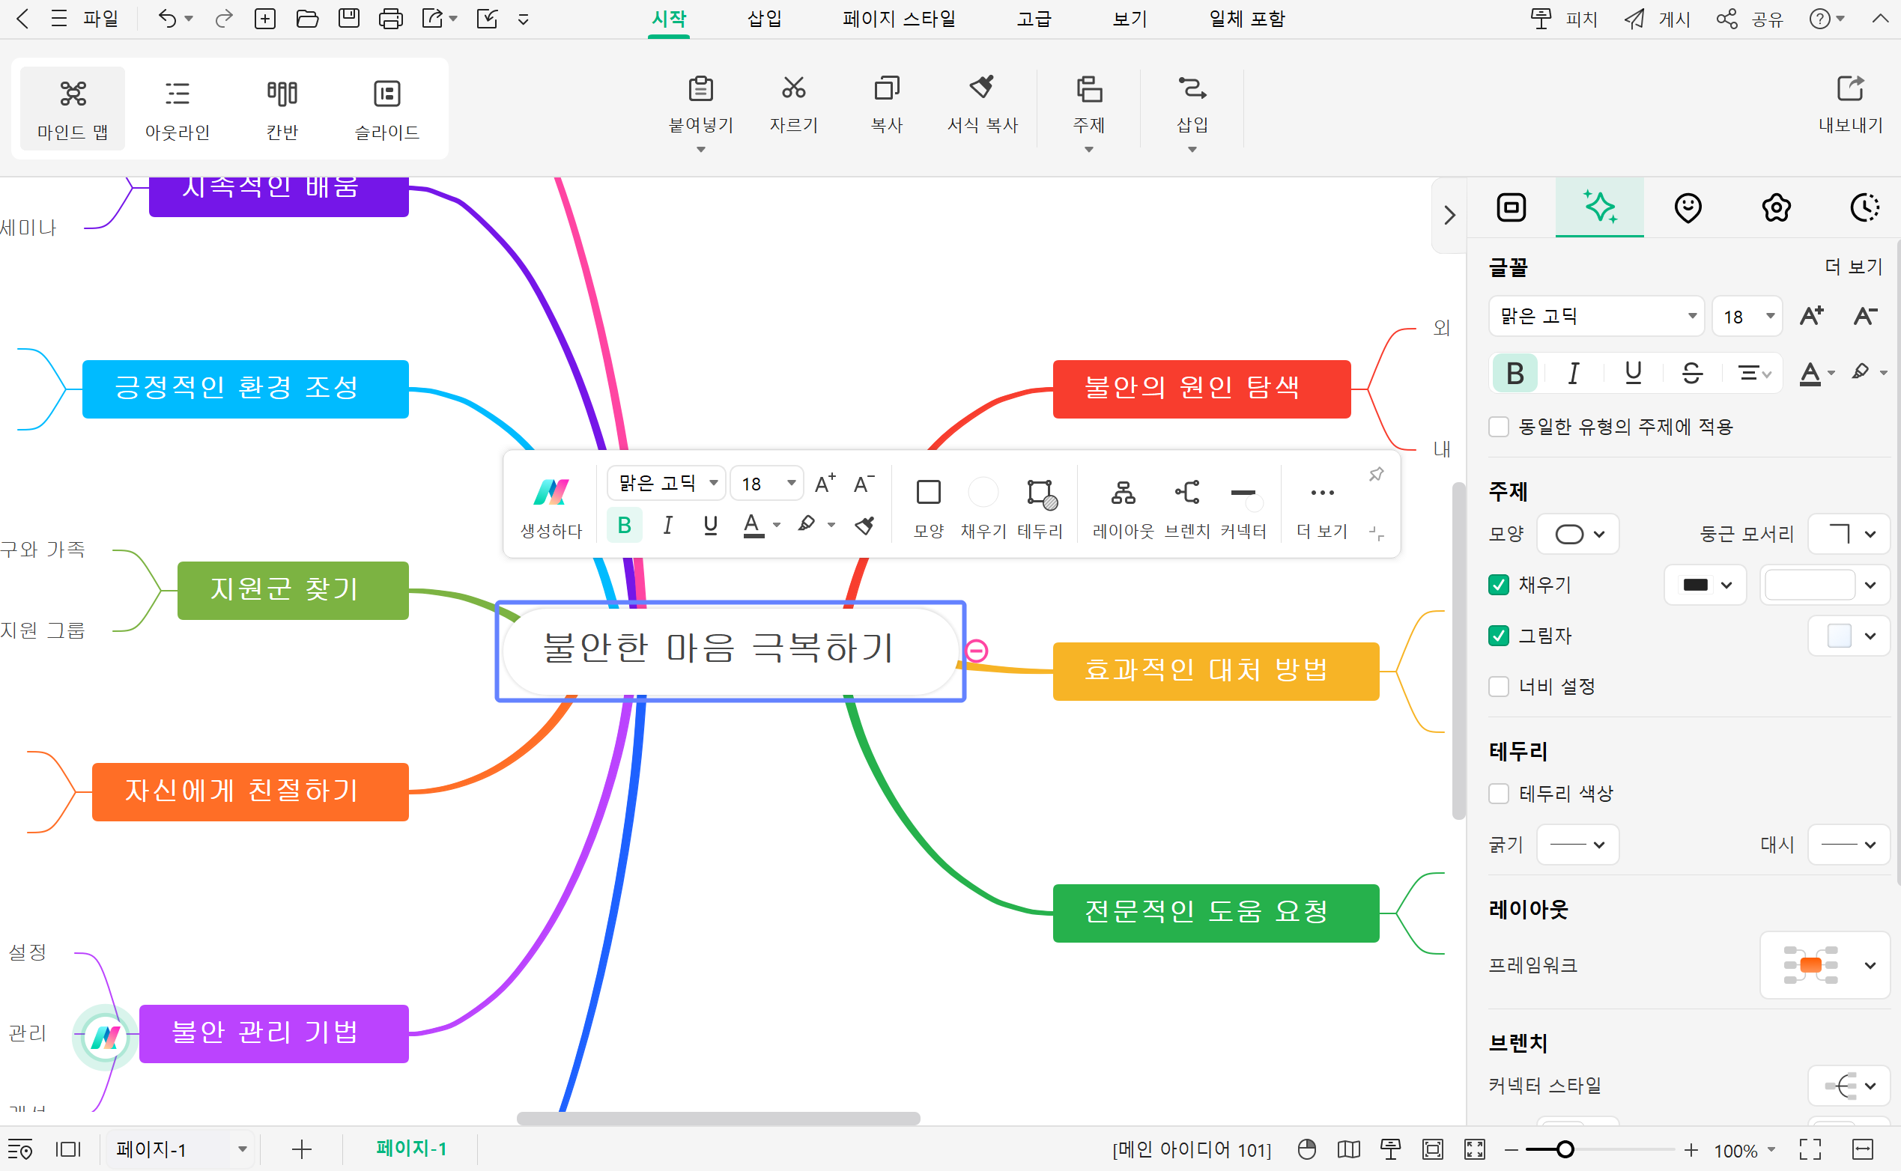Click the Save disk icon
Image resolution: width=1901 pixels, height=1171 pixels.
pyautogui.click(x=348, y=19)
